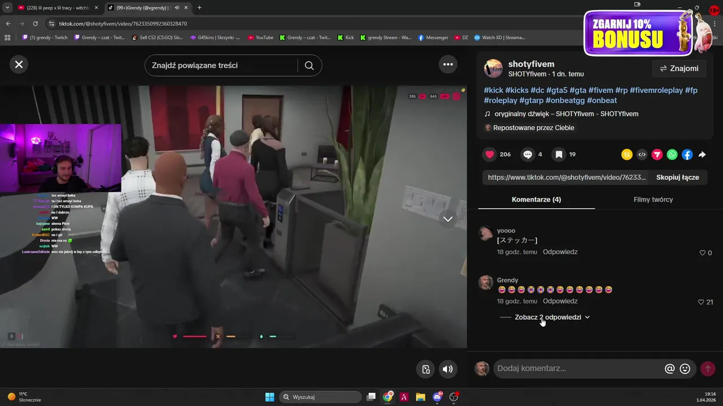This screenshot has height=406, width=723.
Task: Open the three-dot more options menu
Action: click(448, 64)
